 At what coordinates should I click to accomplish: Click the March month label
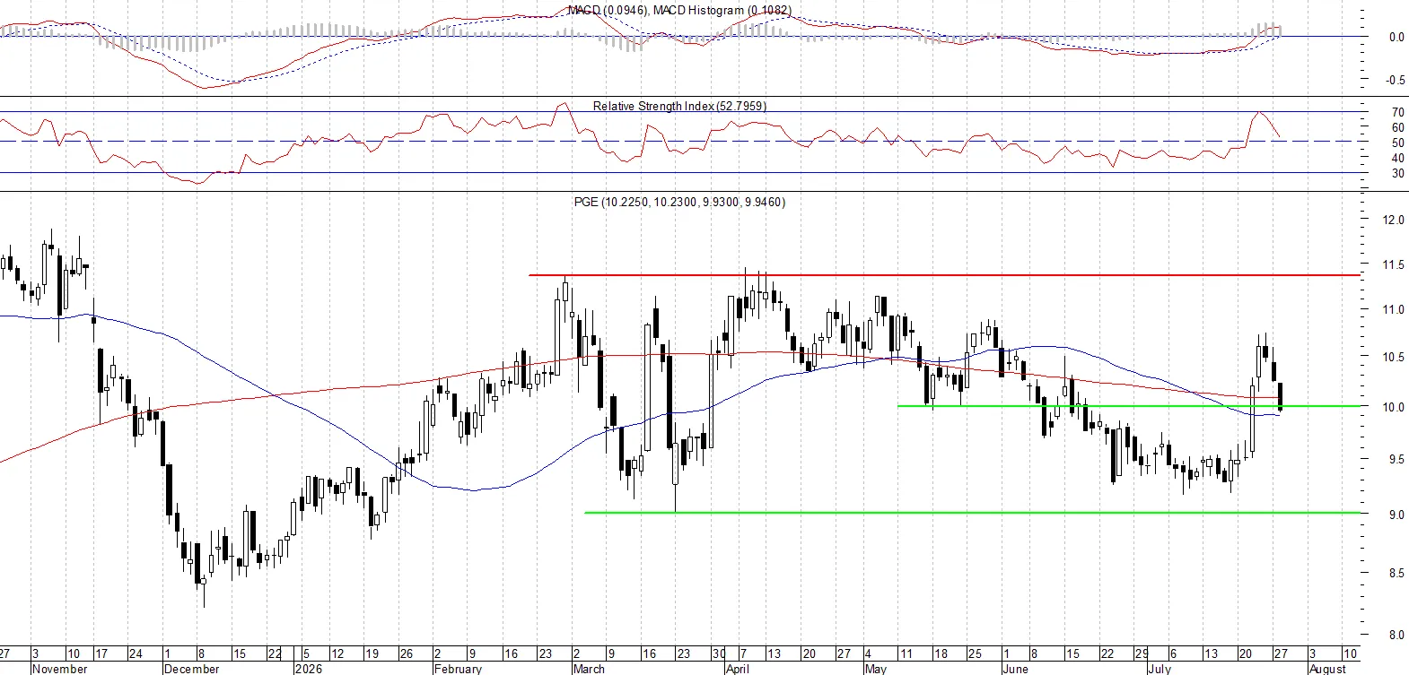tap(589, 669)
